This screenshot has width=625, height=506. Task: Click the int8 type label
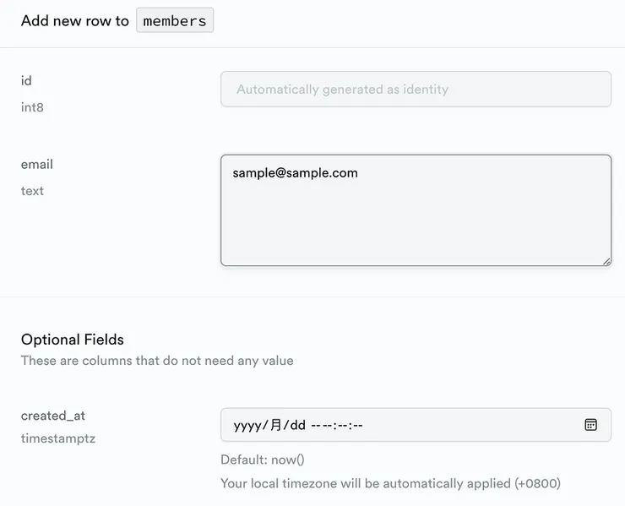coord(32,107)
